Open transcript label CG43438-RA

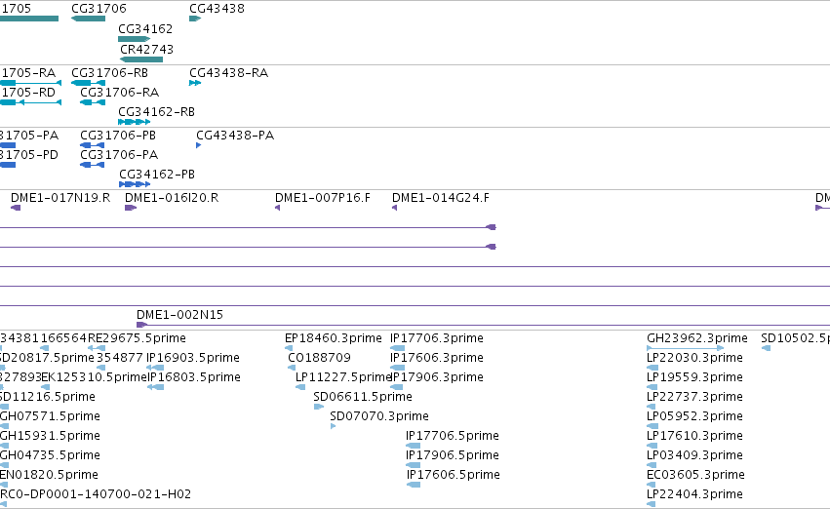[x=228, y=72]
